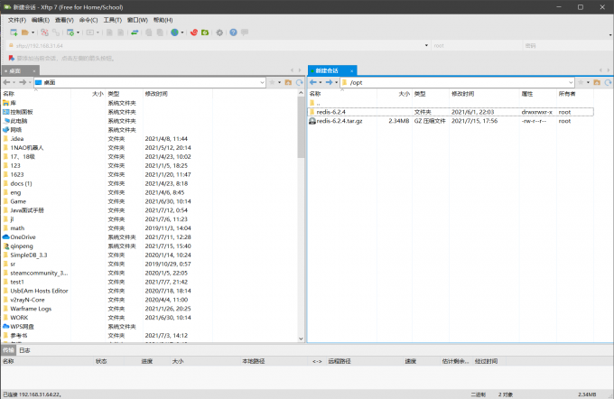Open the 文件(F) menu

click(x=17, y=20)
